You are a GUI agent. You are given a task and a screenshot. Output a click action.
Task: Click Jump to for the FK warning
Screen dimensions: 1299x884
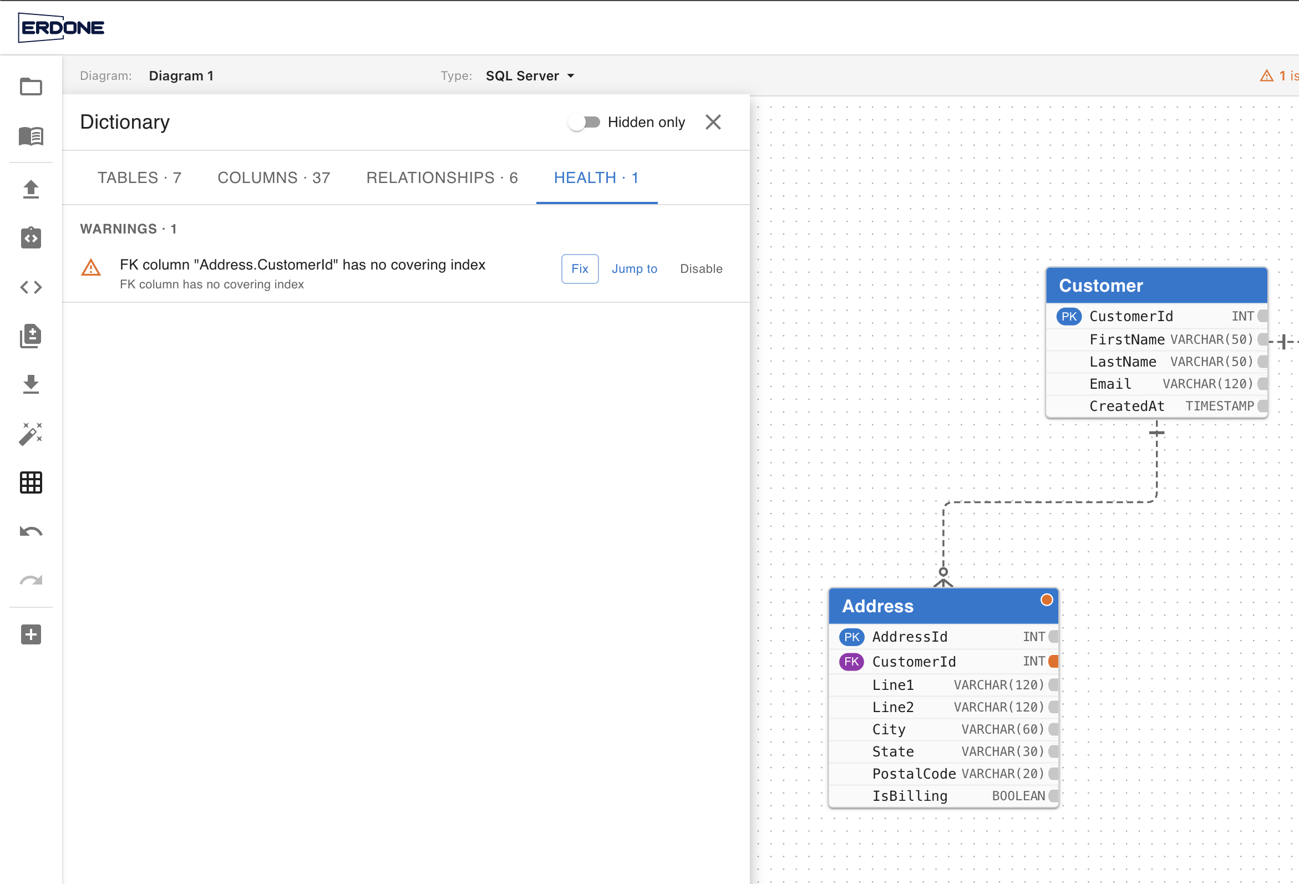(635, 269)
